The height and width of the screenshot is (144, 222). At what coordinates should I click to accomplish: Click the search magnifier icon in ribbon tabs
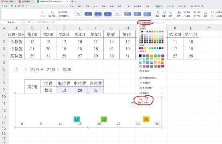click(203, 6)
